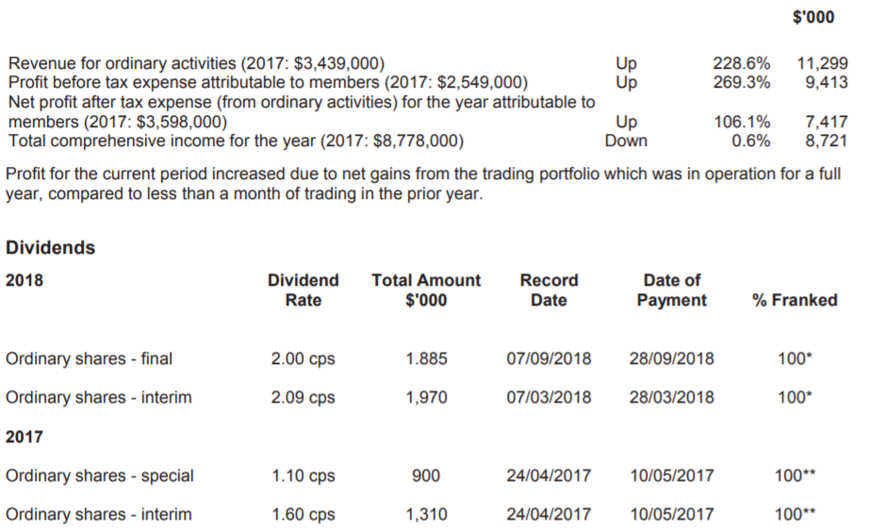Click the Dividend Rate column header
This screenshot has width=869, height=529.
tap(303, 290)
